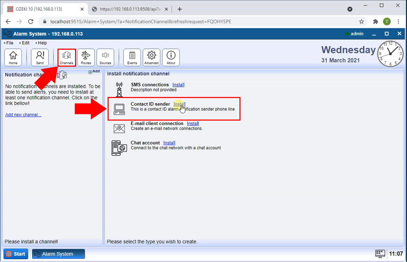Click the analog clock widget
This screenshot has width=407, height=262.
point(390,54)
